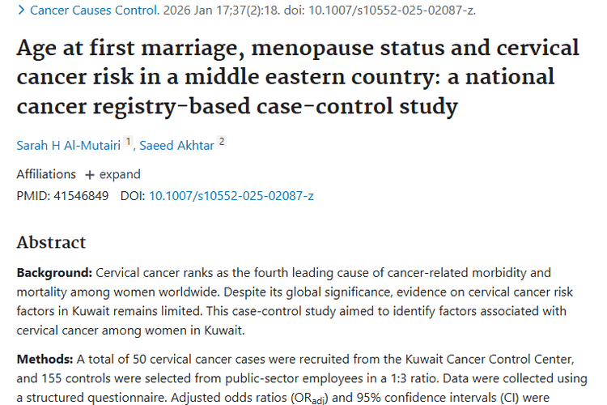Click affiliation superscript 2 after Akhtar

(x=221, y=142)
